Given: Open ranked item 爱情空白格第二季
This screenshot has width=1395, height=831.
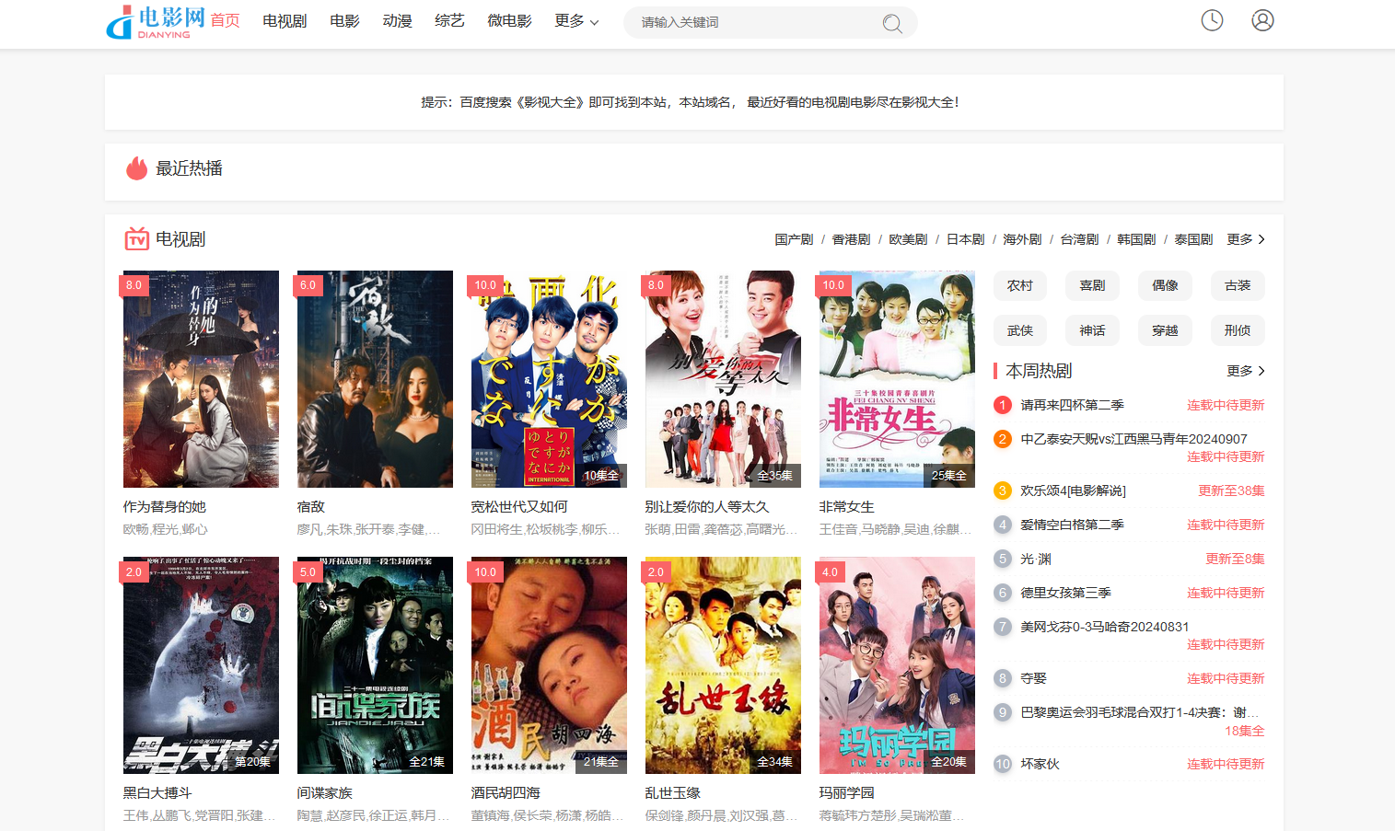Looking at the screenshot, I should point(1072,525).
